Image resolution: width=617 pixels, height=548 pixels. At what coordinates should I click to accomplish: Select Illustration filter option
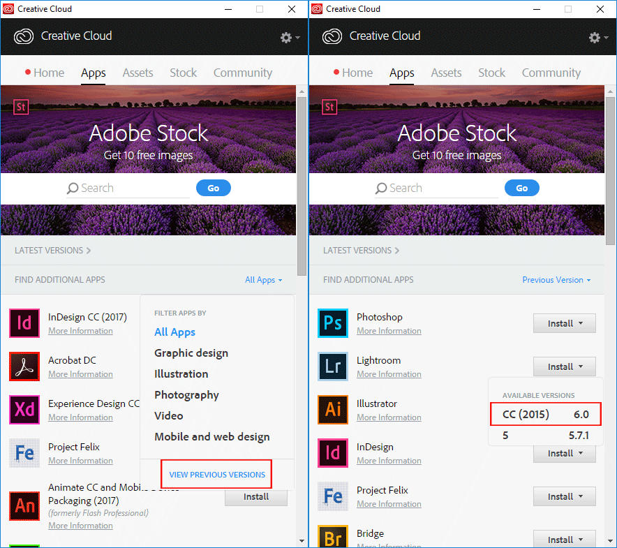181,374
